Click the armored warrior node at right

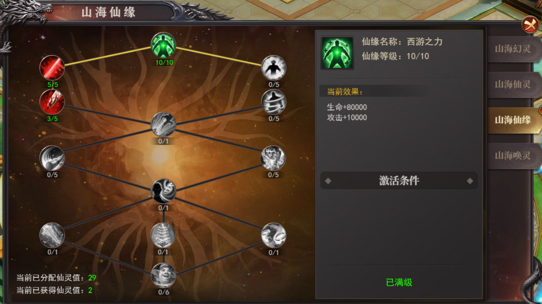click(273, 158)
